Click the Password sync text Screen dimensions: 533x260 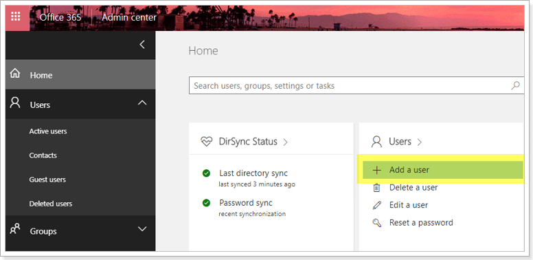point(246,203)
